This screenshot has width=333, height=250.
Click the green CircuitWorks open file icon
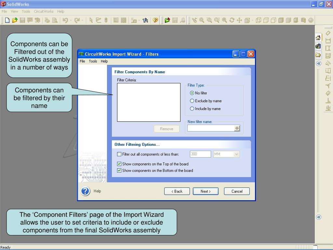[167, 20]
